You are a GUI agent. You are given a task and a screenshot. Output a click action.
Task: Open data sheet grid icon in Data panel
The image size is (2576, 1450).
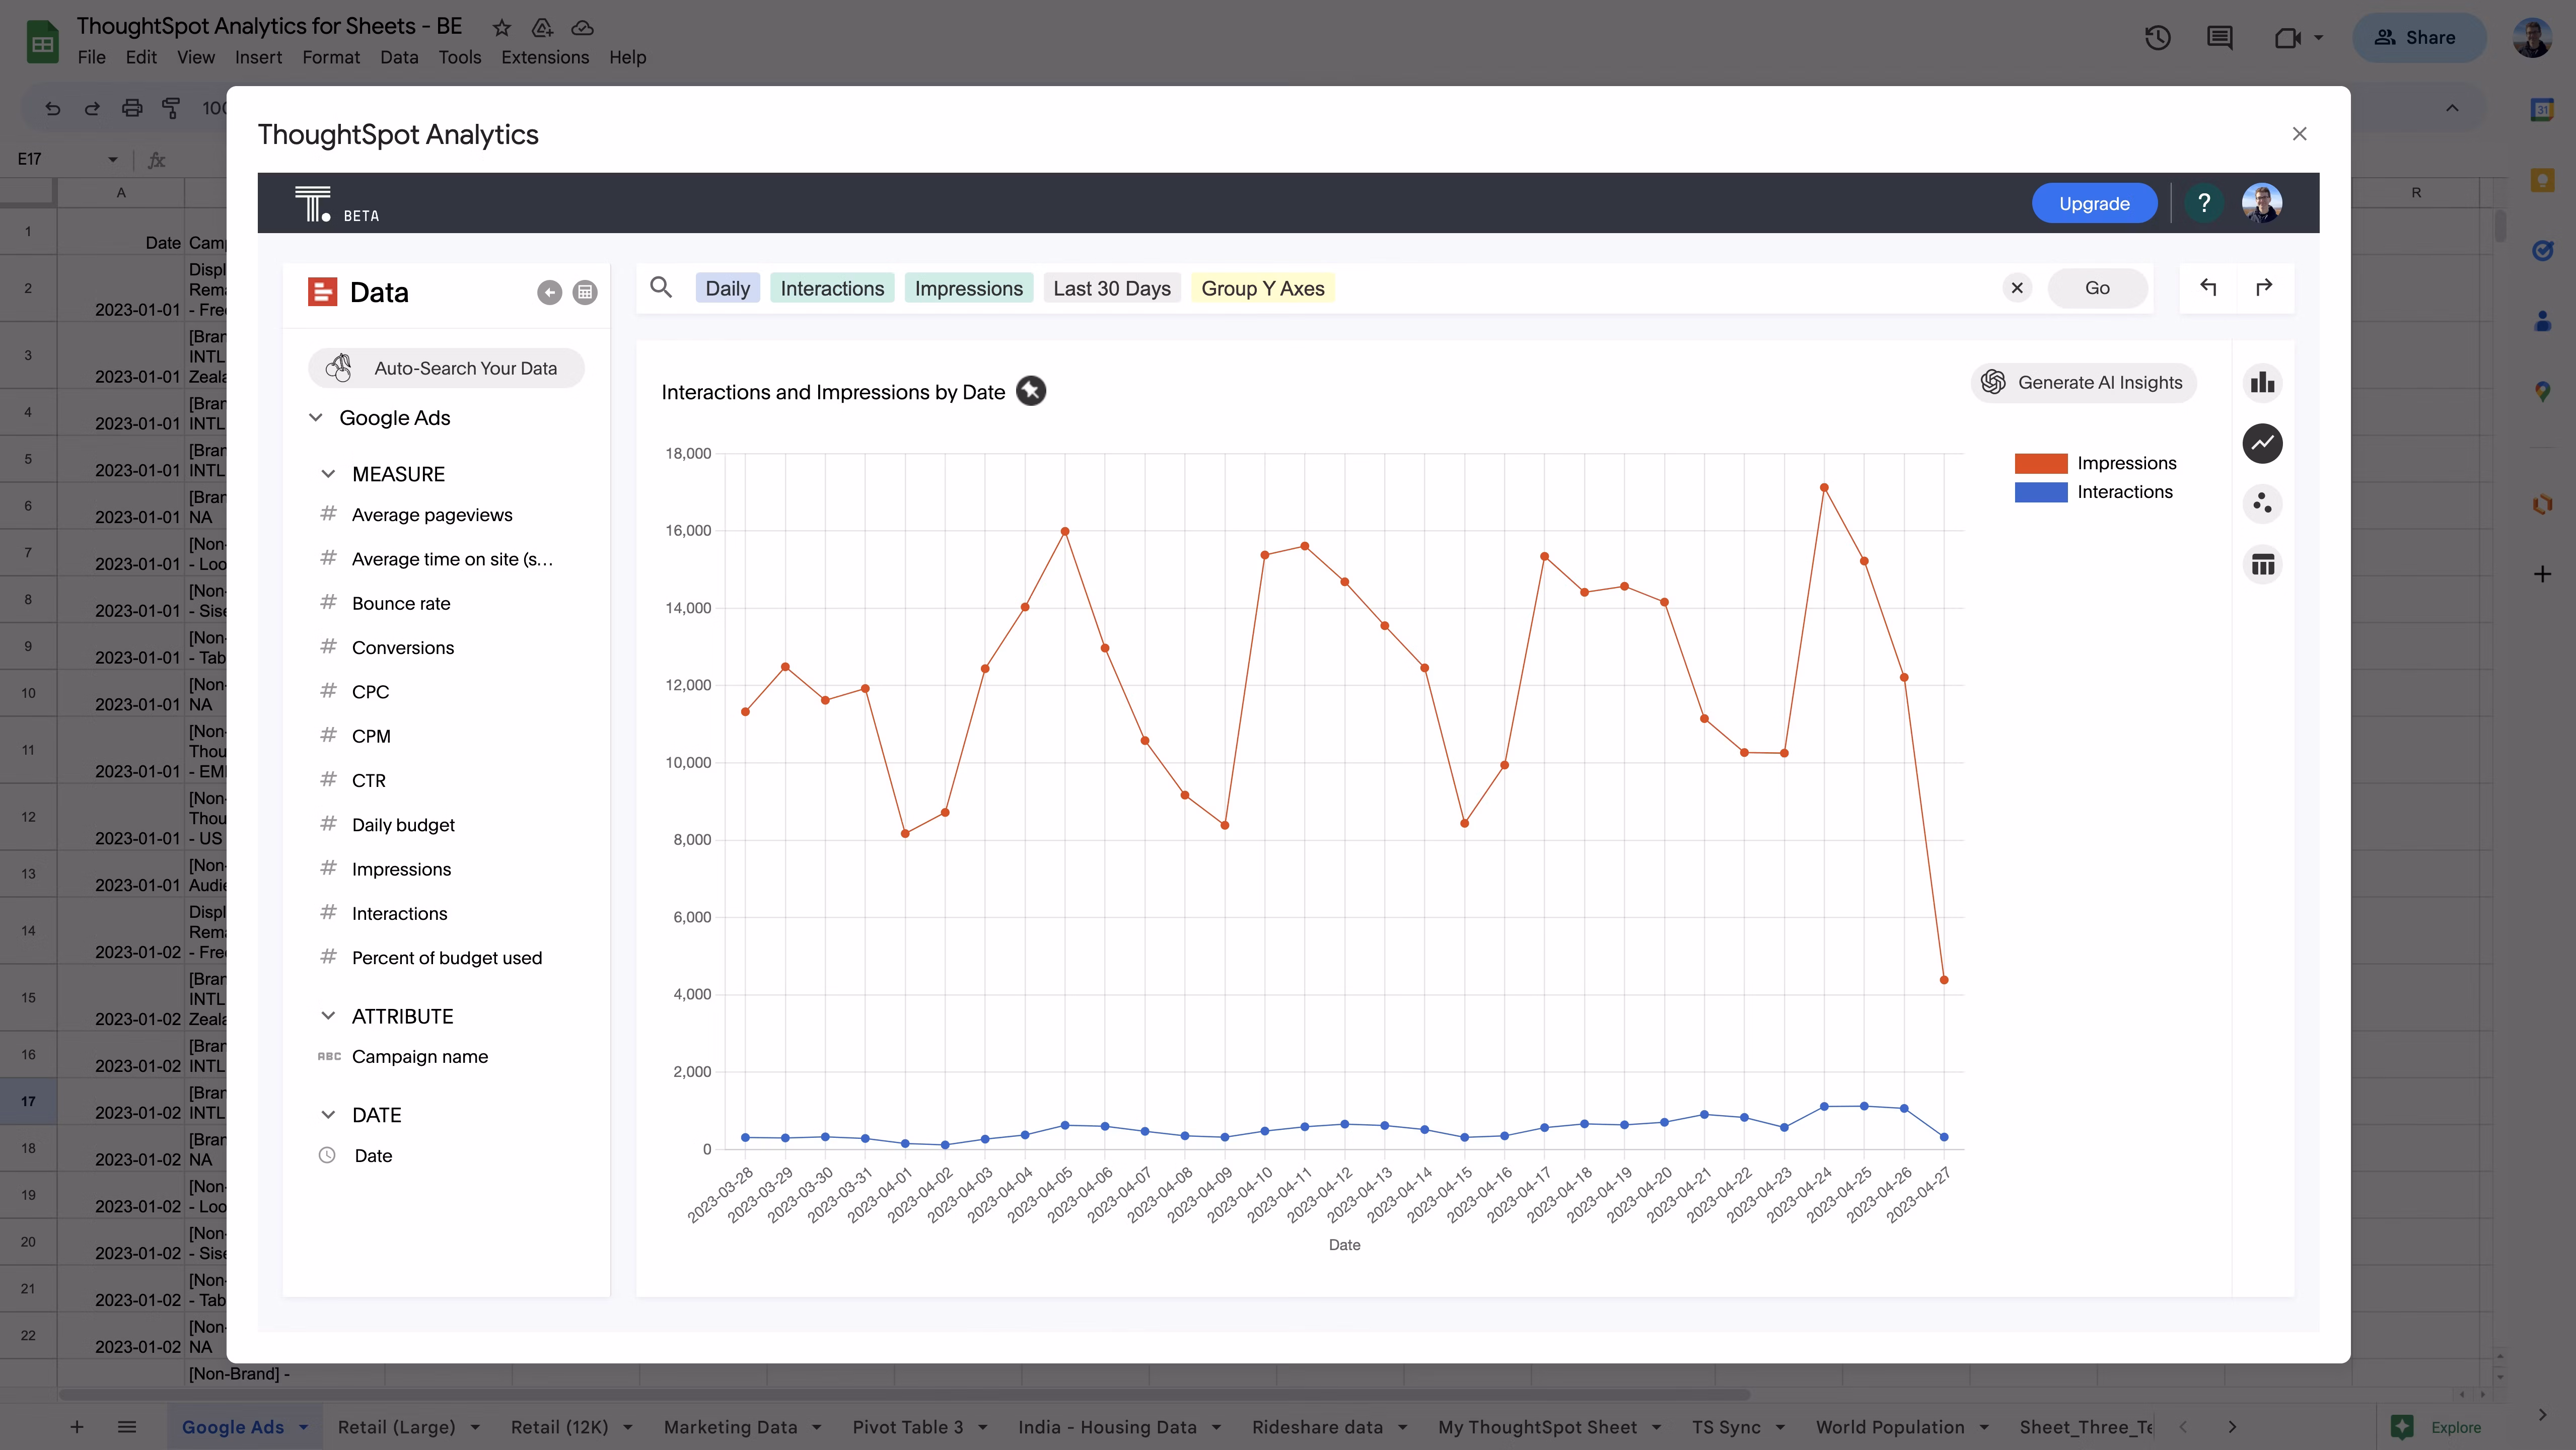click(585, 292)
